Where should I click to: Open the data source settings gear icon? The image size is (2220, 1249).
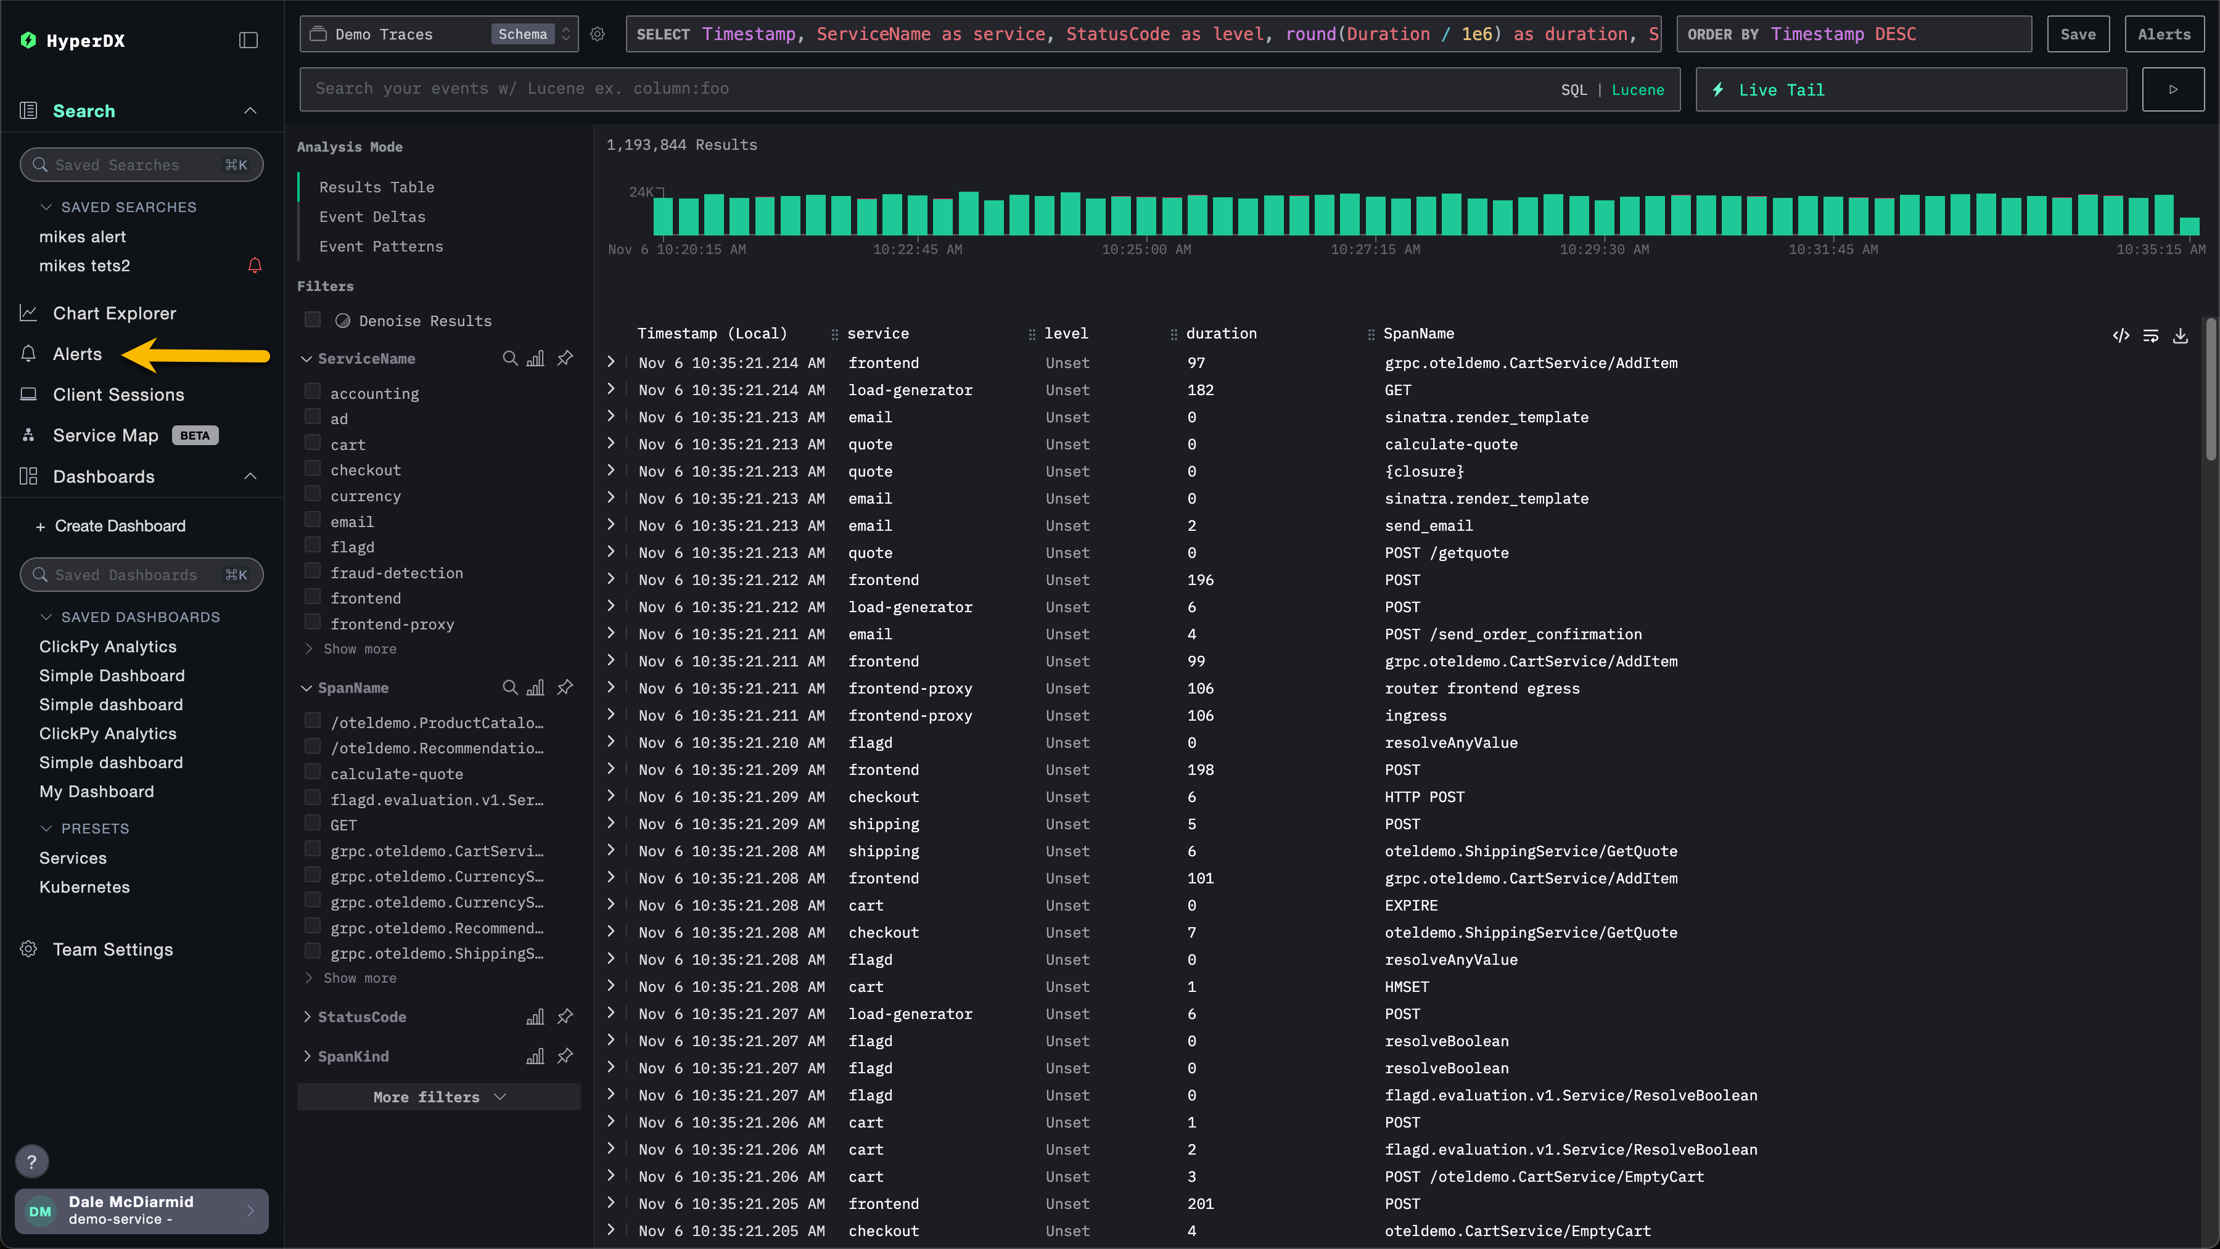click(x=598, y=35)
